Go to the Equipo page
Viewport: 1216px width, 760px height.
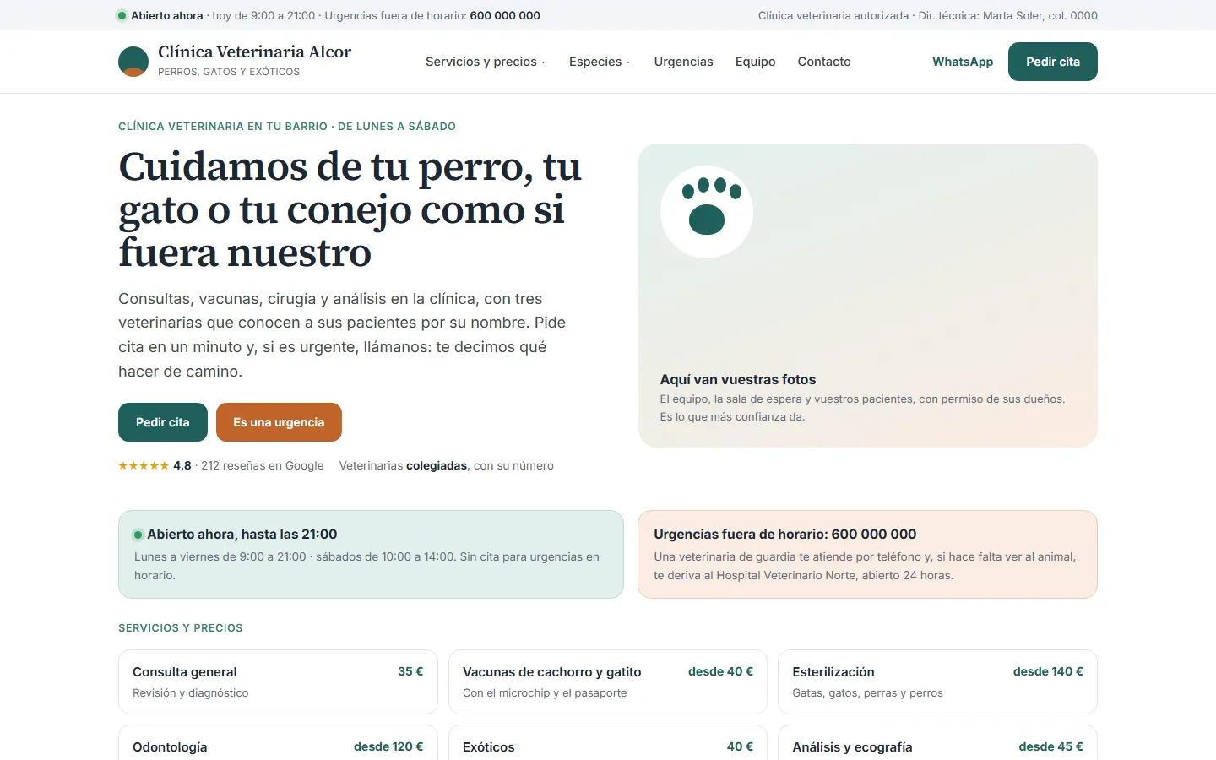point(755,62)
